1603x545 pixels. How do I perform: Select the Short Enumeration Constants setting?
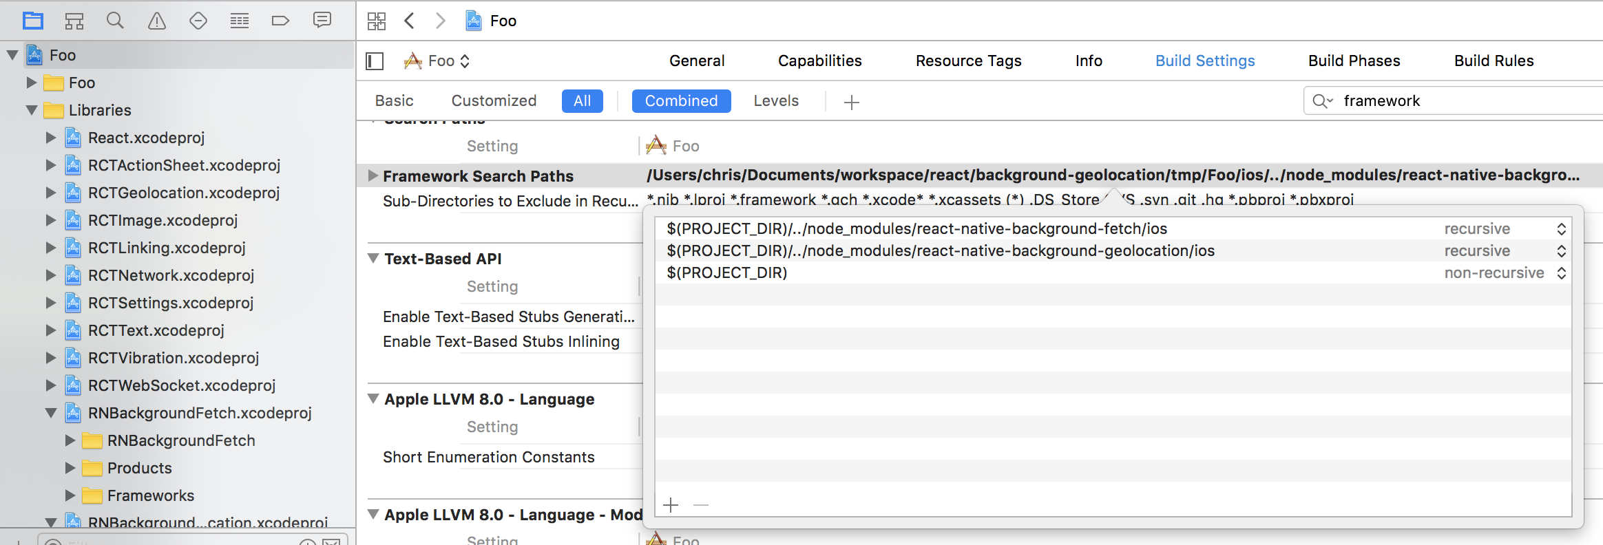pyautogui.click(x=489, y=457)
